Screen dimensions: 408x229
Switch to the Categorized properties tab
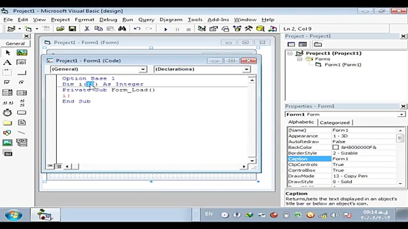(335, 122)
